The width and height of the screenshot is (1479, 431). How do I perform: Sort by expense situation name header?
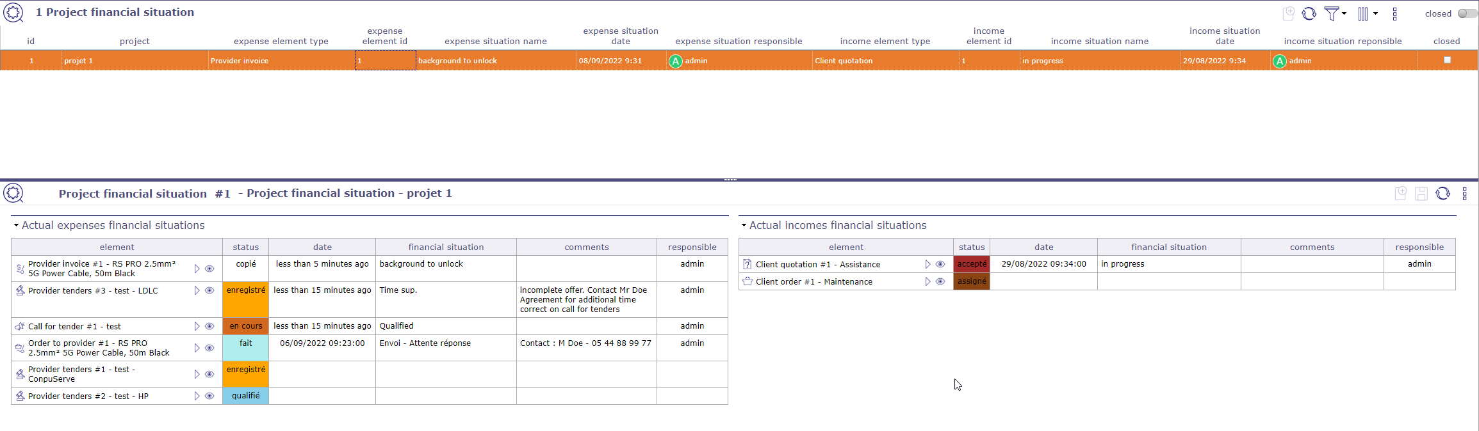pyautogui.click(x=496, y=41)
